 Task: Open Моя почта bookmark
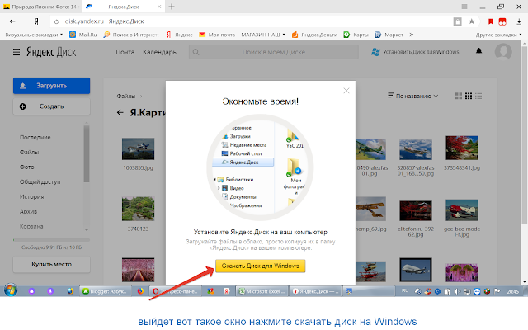[x=217, y=35]
